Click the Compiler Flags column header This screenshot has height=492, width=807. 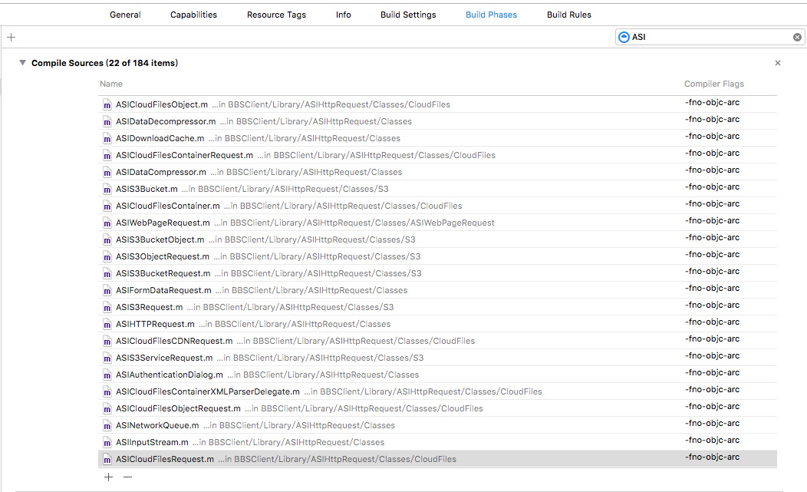point(713,84)
